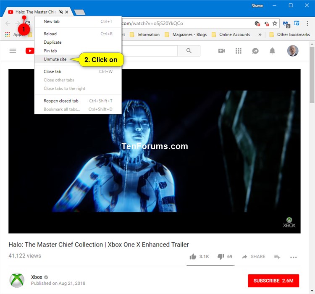Click the blue window extension icon
The width and height of the screenshot is (315, 294).
point(297,24)
